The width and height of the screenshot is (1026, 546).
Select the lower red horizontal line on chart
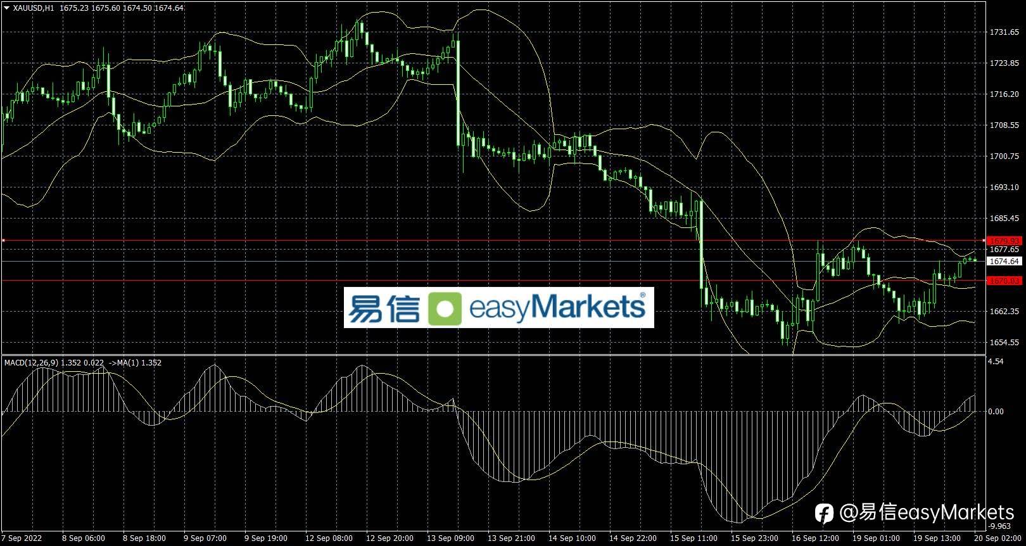coord(493,281)
